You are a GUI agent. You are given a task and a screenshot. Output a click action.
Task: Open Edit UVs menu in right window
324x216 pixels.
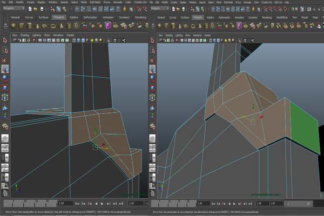[278, 2]
